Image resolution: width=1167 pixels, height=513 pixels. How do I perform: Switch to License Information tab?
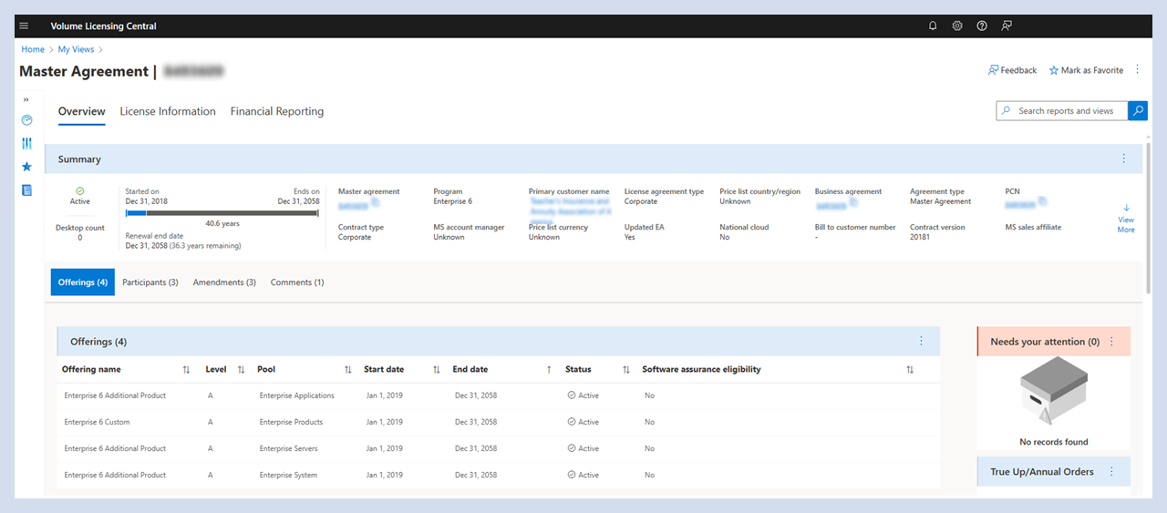[x=168, y=111]
